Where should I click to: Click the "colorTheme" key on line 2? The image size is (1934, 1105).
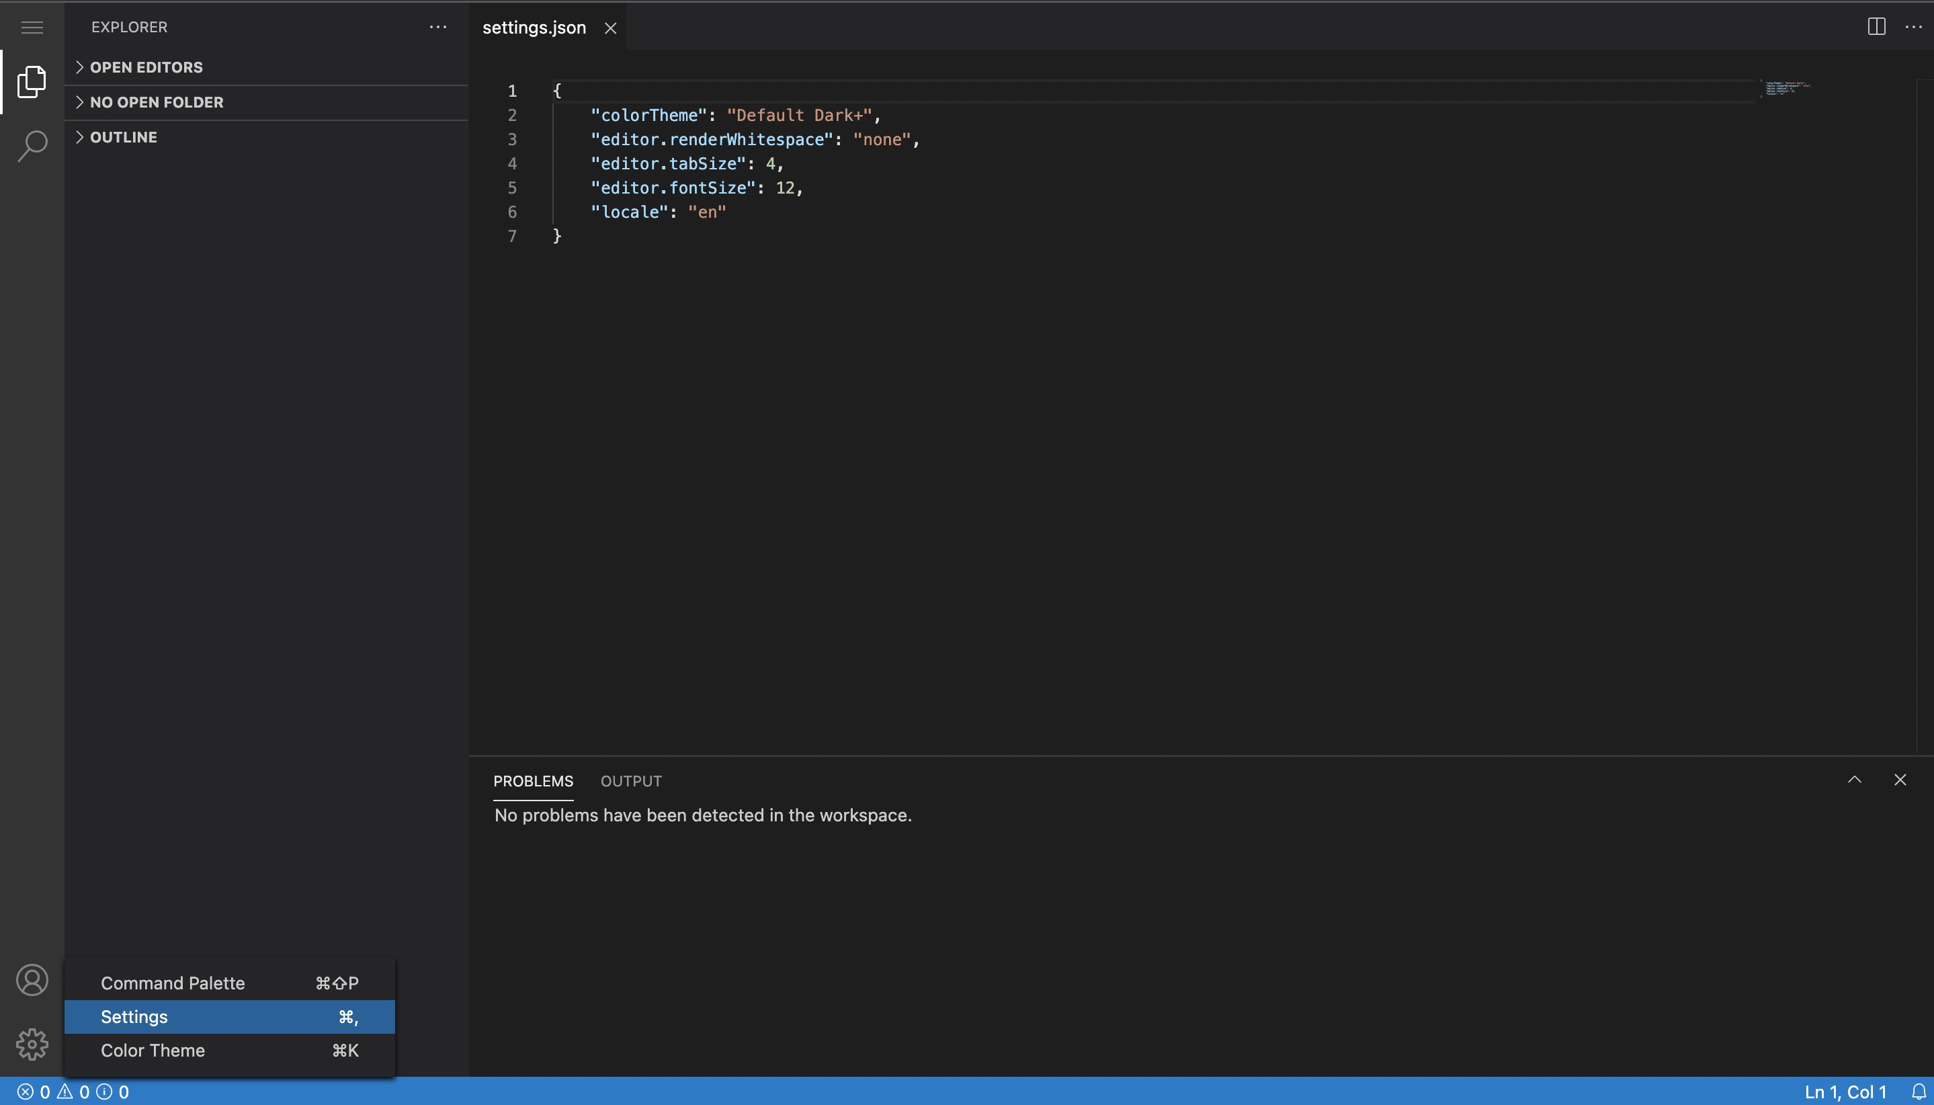(x=648, y=114)
